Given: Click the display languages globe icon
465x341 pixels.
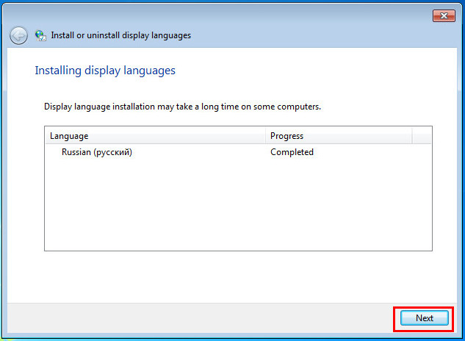Looking at the screenshot, I should [40, 35].
